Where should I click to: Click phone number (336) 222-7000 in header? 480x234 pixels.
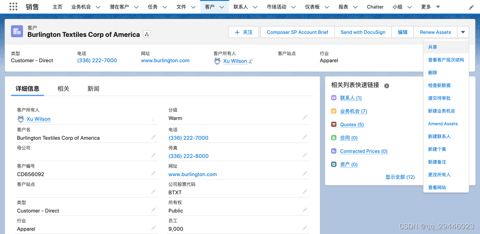97,60
